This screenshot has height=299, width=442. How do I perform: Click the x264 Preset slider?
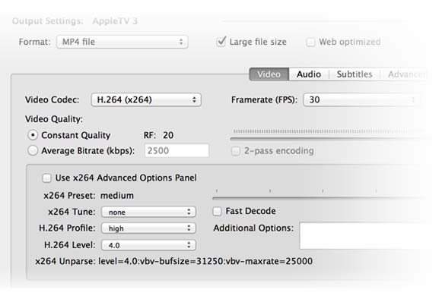[x=319, y=198]
